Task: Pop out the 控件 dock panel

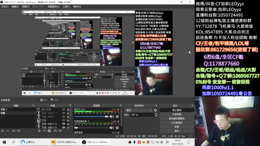Action: (x=192, y=105)
